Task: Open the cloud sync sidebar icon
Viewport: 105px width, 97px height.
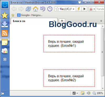Action: click(5, 51)
